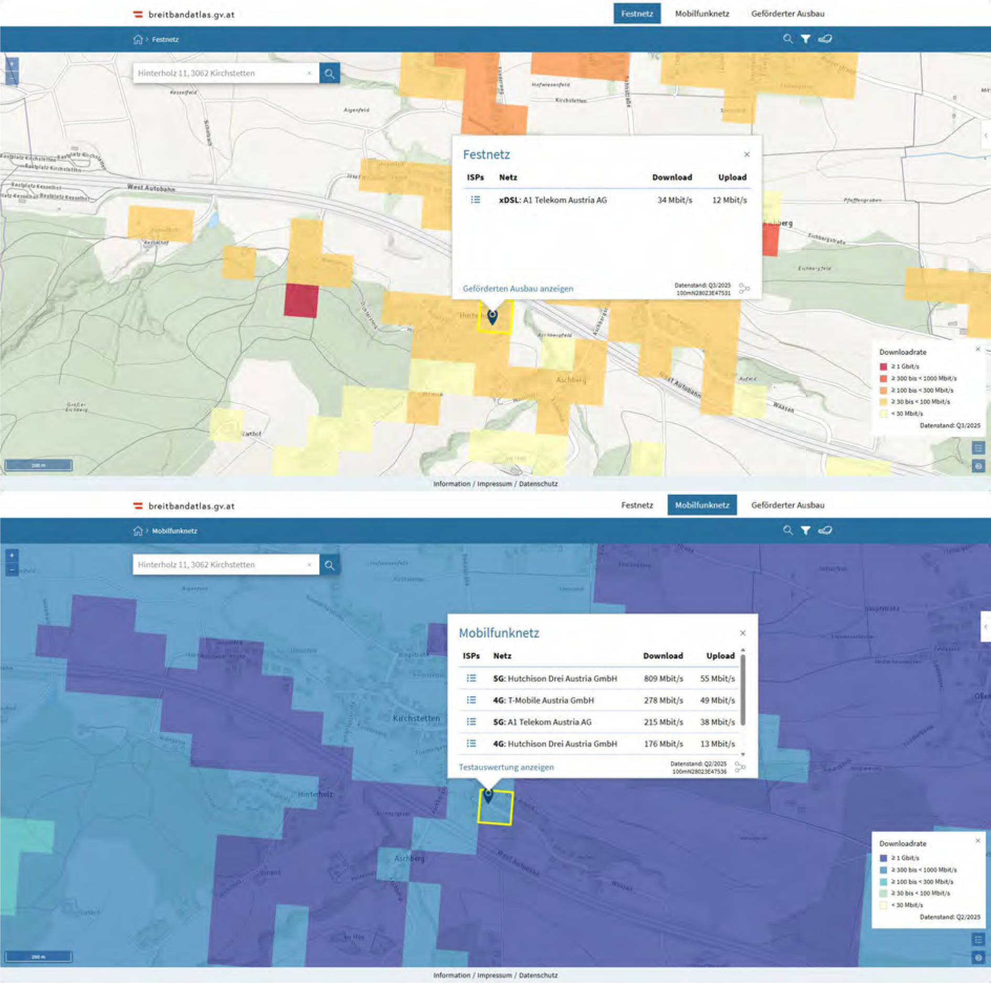Open ISP list for 5G Hutchison Drei
The height and width of the screenshot is (983, 991).
471,678
